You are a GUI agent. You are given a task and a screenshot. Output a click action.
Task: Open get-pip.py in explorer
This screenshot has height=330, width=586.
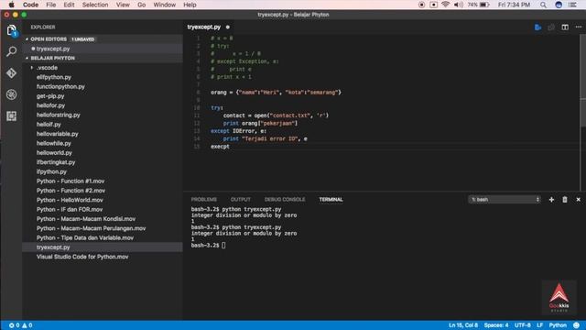pyautogui.click(x=50, y=96)
